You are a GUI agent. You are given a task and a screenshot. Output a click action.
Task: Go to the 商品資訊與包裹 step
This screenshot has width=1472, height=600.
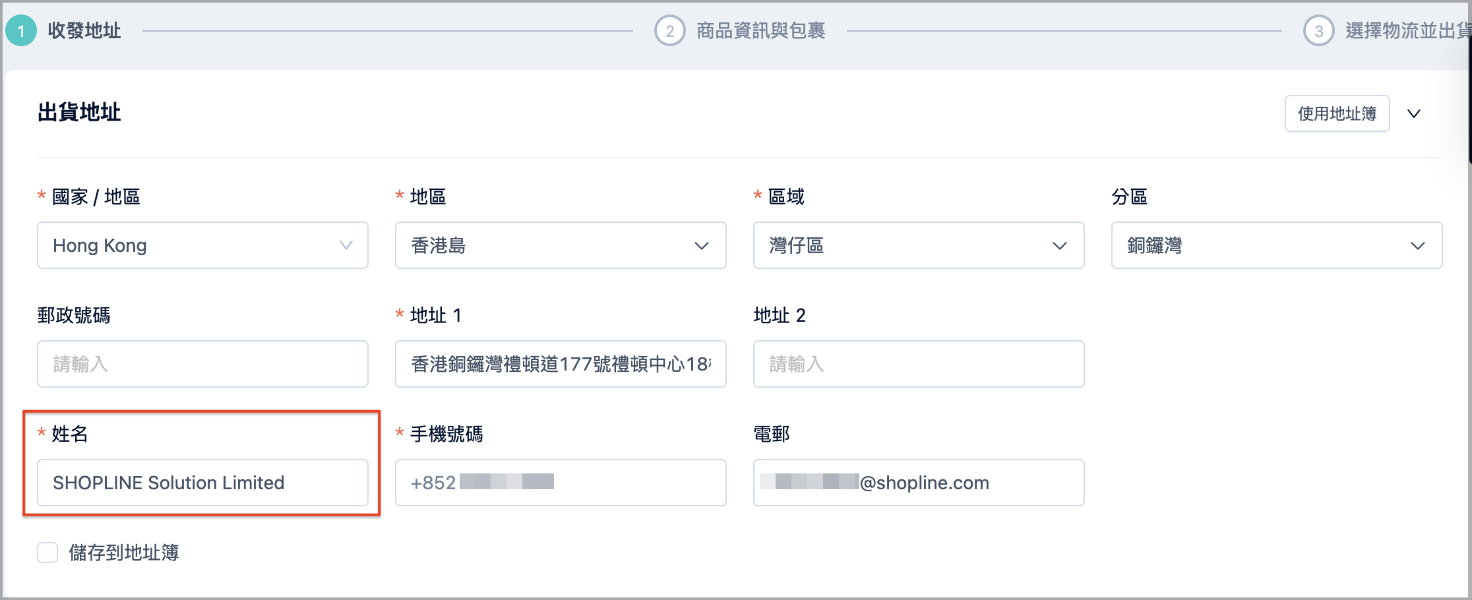[760, 31]
